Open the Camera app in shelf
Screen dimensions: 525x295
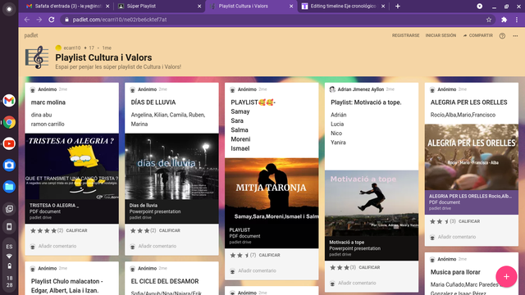tap(9, 166)
